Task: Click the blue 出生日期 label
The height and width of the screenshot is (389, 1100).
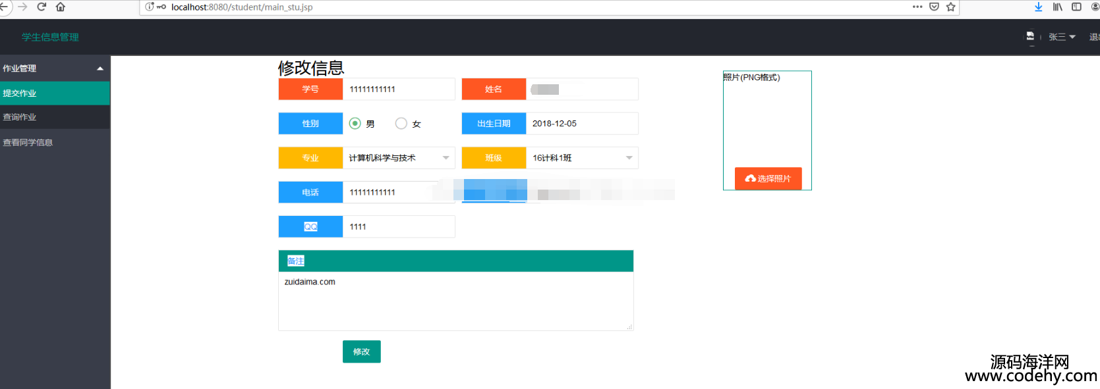Action: (x=494, y=123)
